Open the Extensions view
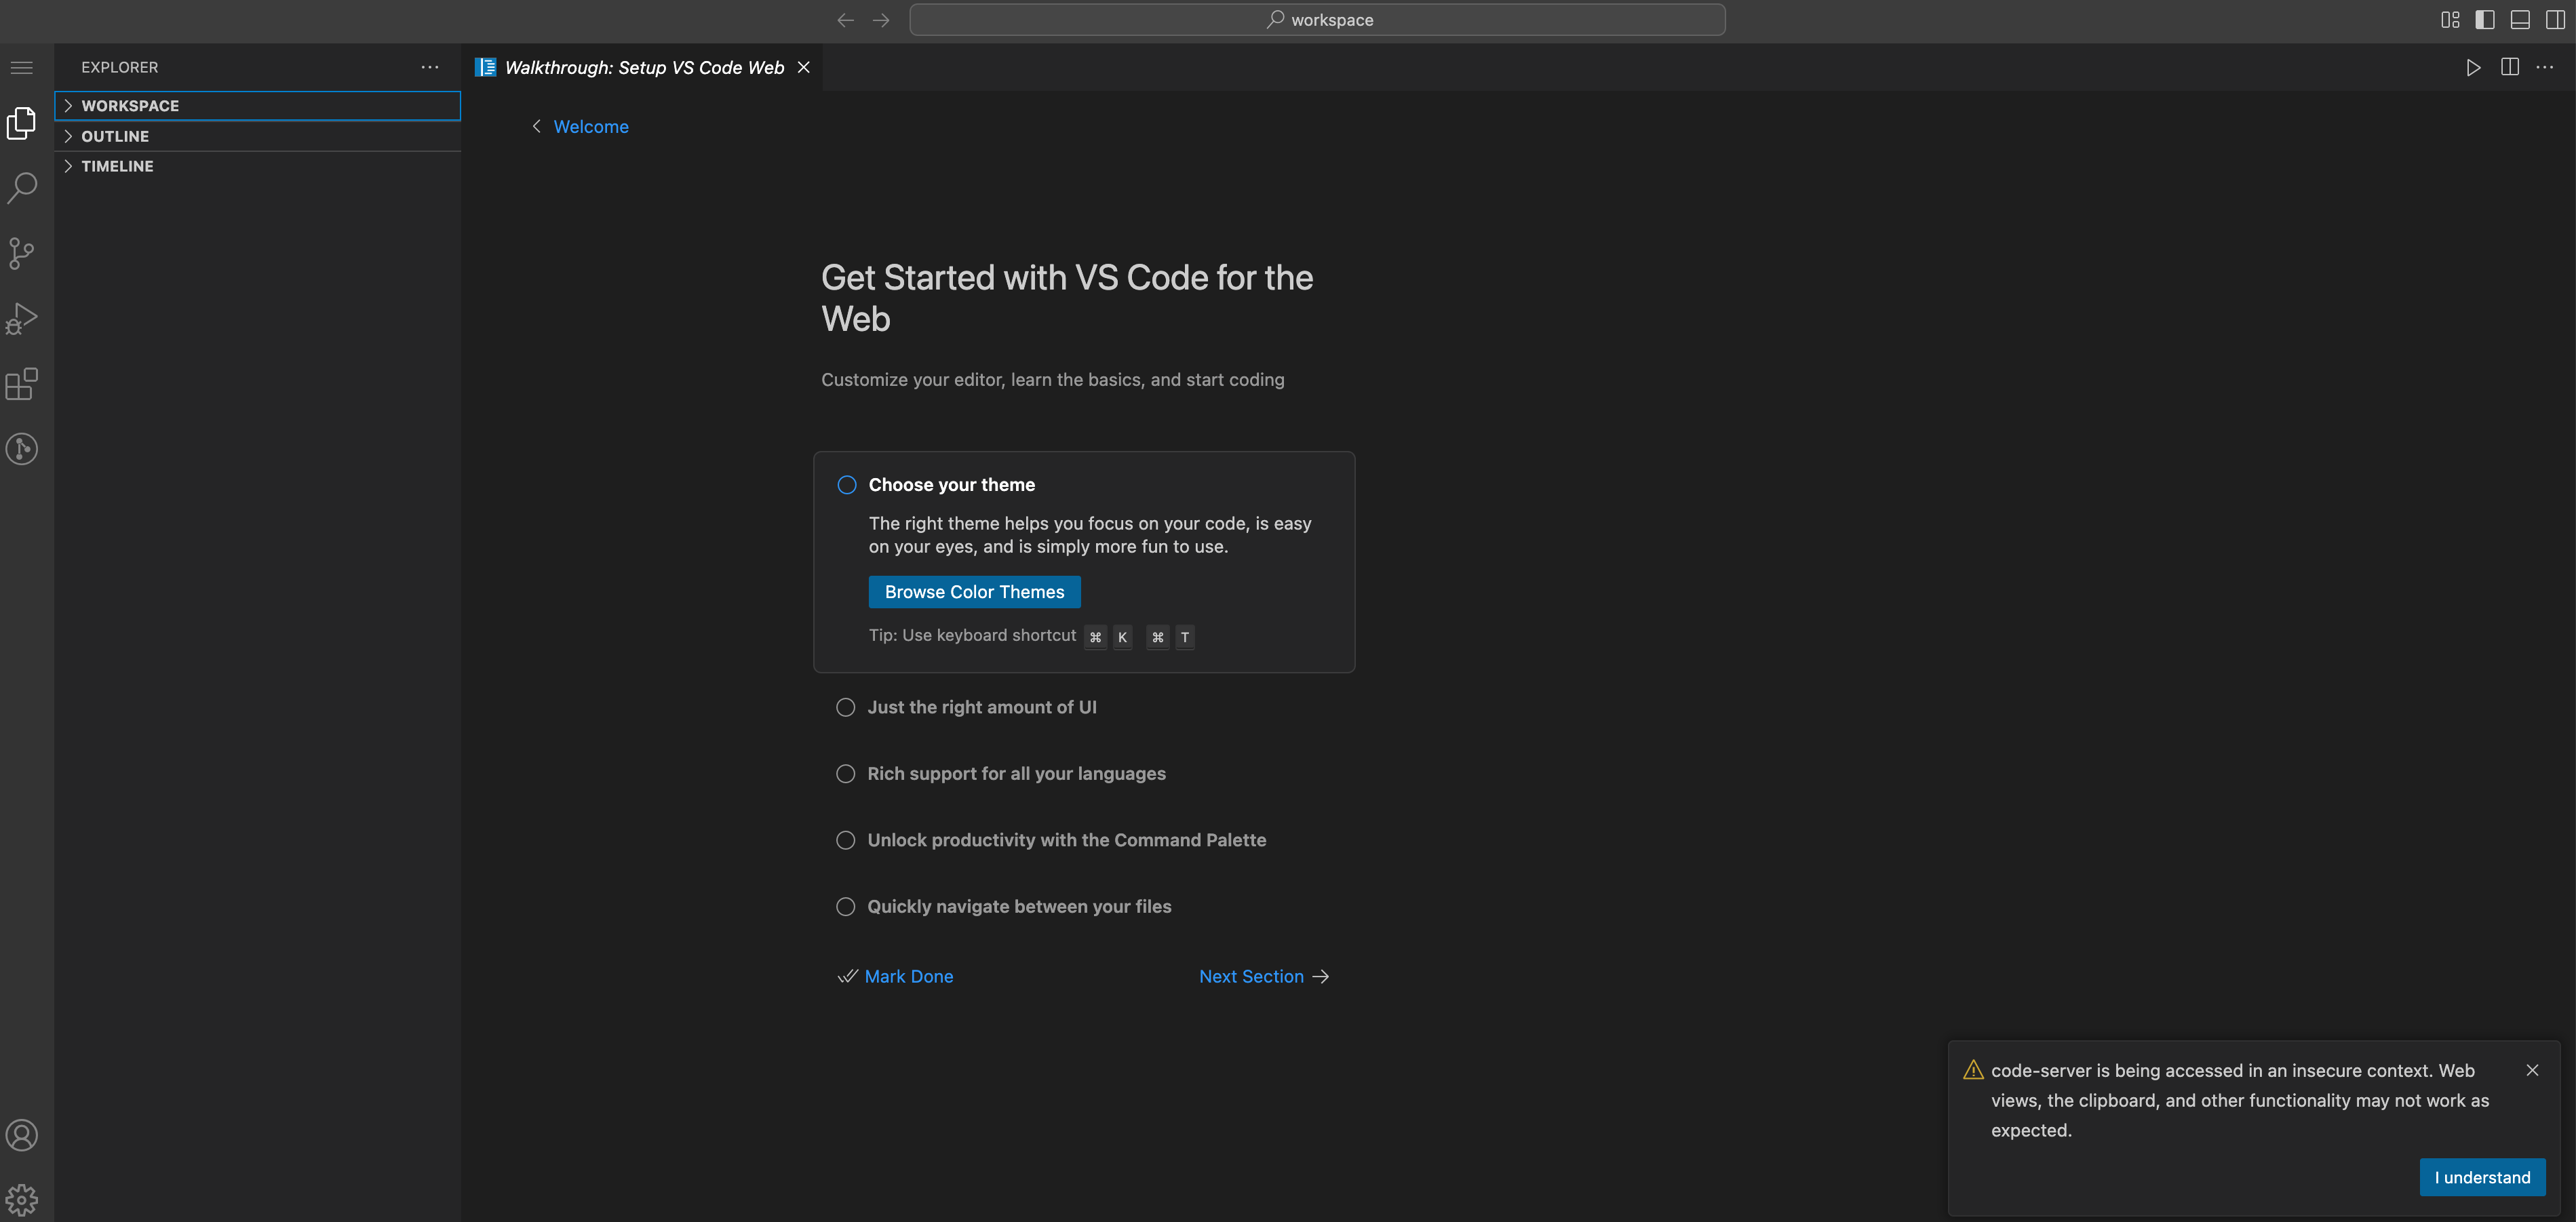 click(x=22, y=384)
